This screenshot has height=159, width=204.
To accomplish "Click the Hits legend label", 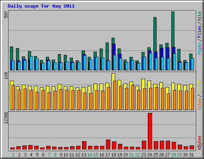I will (x=199, y=16).
